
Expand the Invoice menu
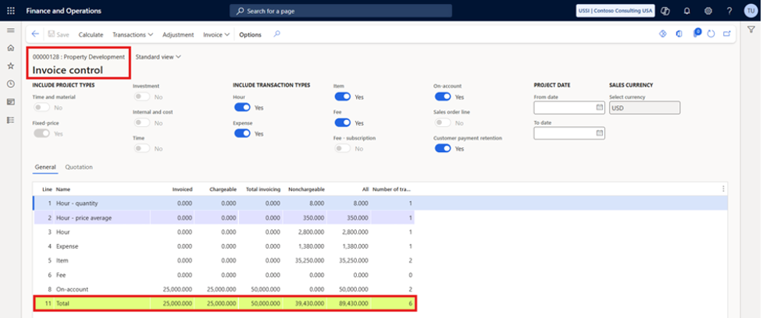[x=216, y=34]
